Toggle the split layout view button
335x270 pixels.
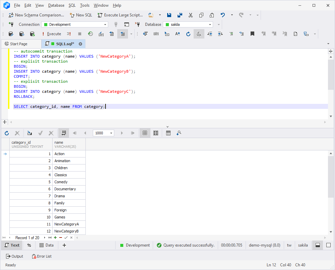coord(318,245)
